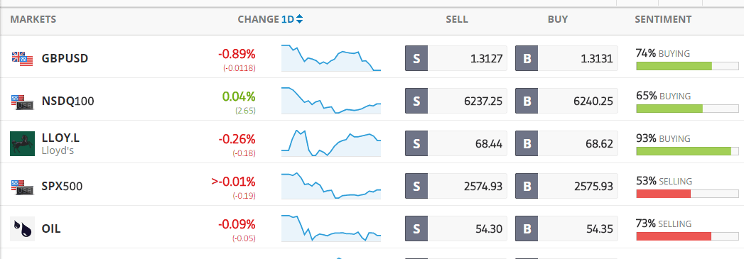Open the GBPUSD one-day mini chart
Image resolution: width=744 pixels, height=259 pixels.
pyautogui.click(x=331, y=57)
